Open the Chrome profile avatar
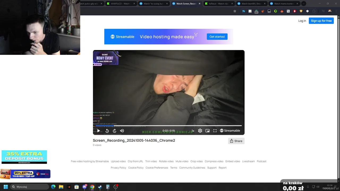 330,11
